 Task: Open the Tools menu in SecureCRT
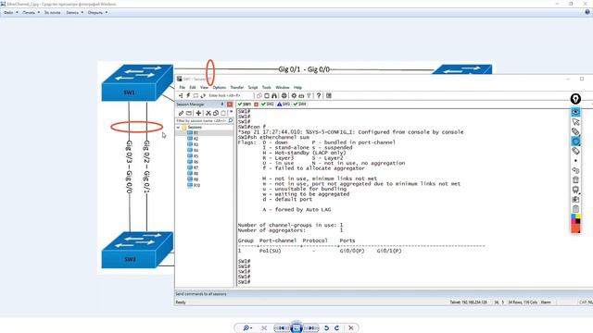click(x=267, y=87)
